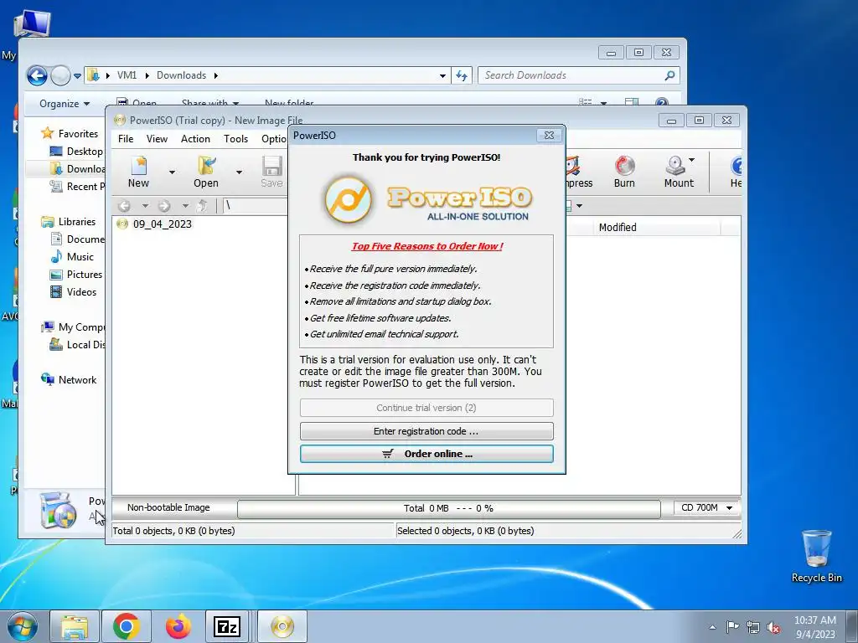Open Explorer address bar history dropdown

[x=442, y=76]
